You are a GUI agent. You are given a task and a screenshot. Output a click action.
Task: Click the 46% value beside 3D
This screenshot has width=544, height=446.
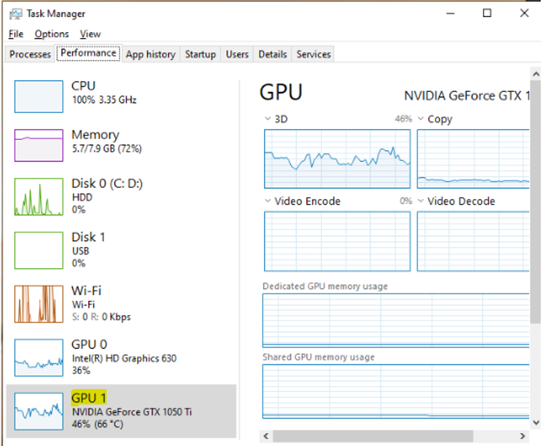(403, 119)
